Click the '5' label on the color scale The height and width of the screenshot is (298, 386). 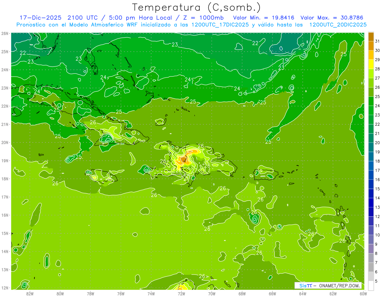coord(376,281)
